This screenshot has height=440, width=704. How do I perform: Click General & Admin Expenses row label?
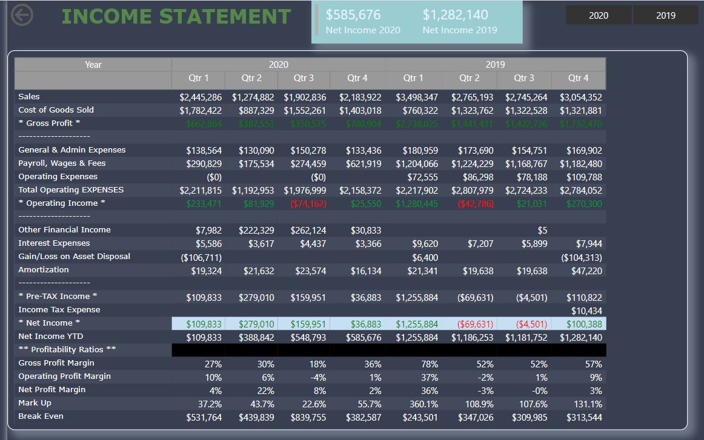pos(72,150)
